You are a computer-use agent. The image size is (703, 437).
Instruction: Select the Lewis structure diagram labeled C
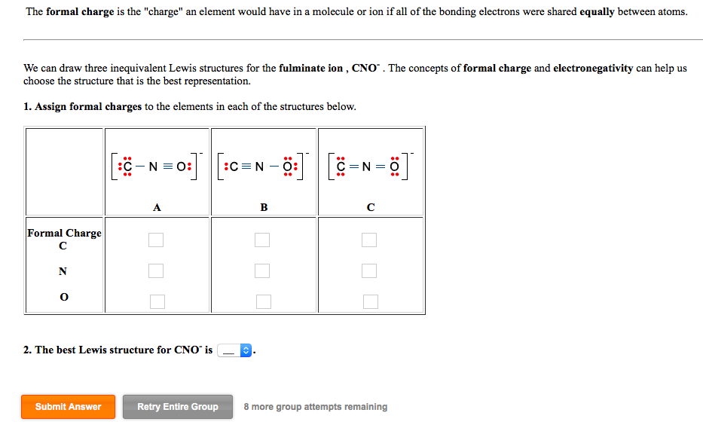click(x=369, y=165)
